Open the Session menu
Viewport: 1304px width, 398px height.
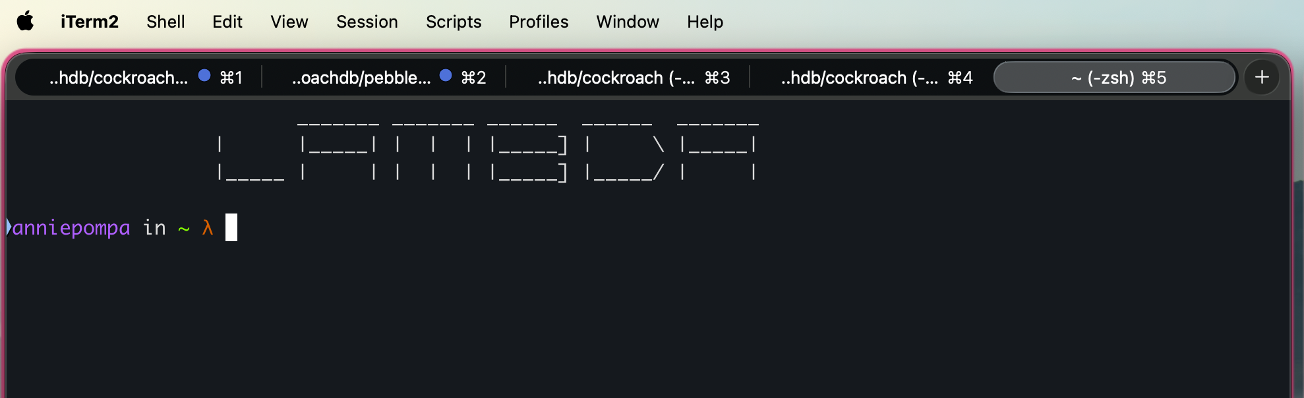click(x=367, y=22)
